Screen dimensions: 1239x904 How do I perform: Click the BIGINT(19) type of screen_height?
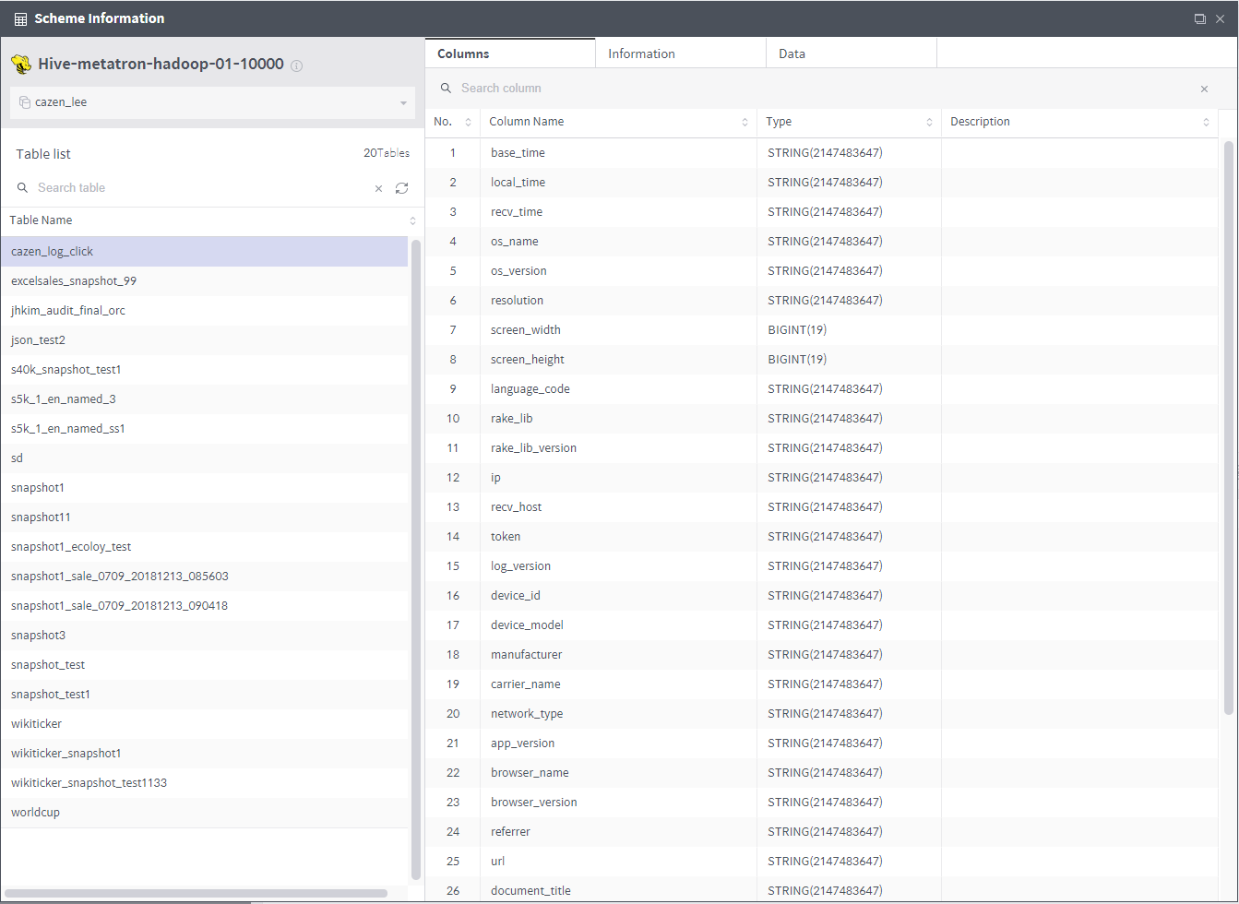coord(797,360)
